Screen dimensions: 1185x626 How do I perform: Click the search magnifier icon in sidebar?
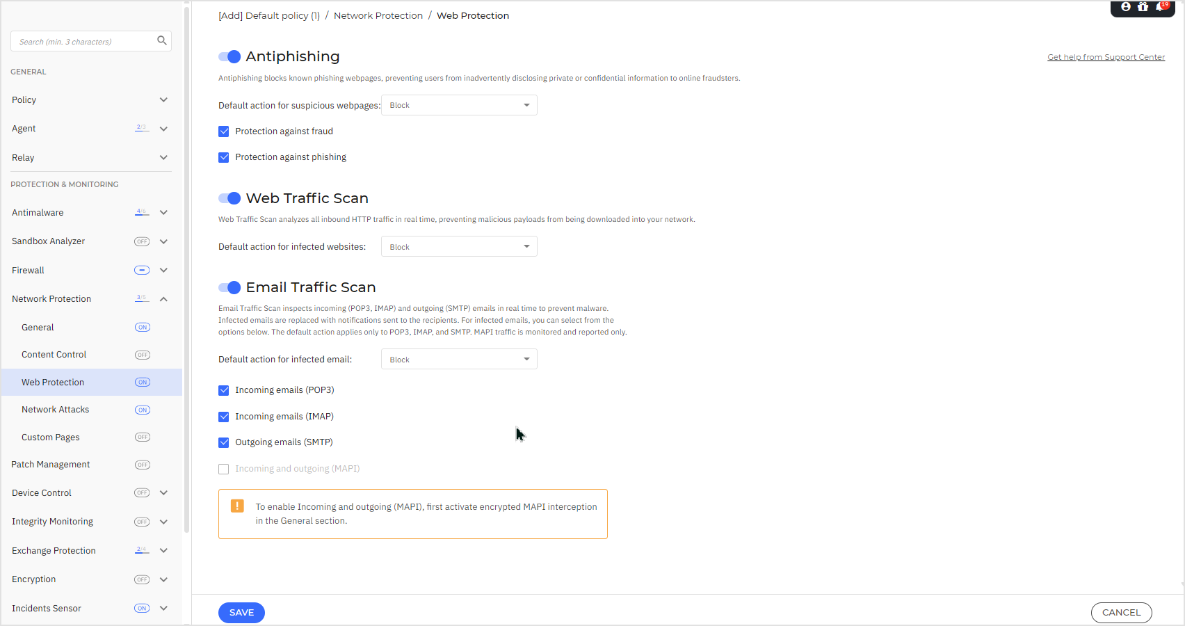(x=161, y=41)
